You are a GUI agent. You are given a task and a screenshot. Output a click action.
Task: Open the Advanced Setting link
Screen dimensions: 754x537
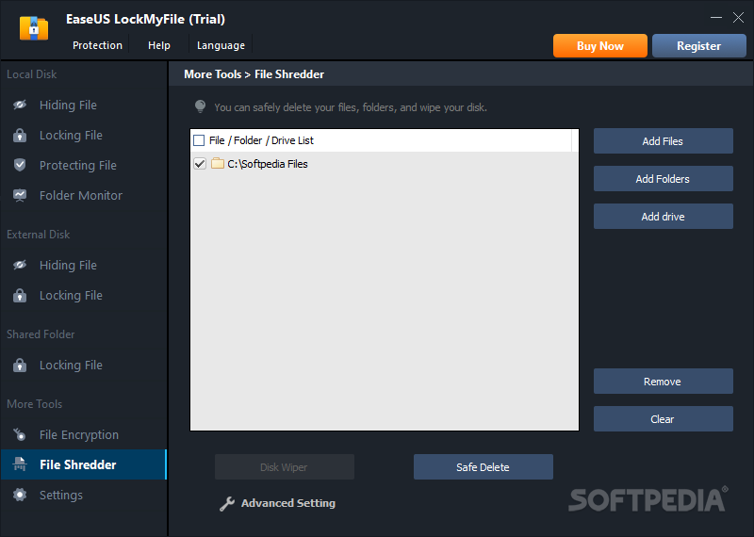pos(288,503)
